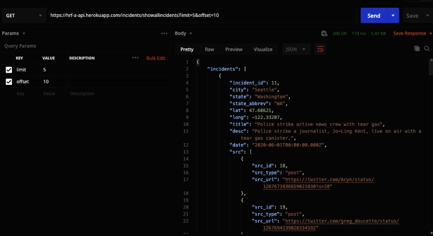Select the Preview tab
433x236 pixels.
click(x=234, y=49)
